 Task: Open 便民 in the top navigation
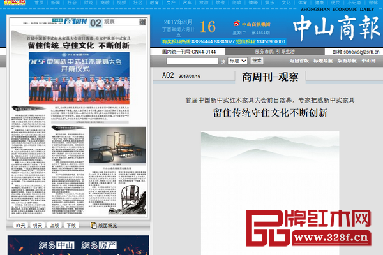pyautogui.click(x=335, y=3)
